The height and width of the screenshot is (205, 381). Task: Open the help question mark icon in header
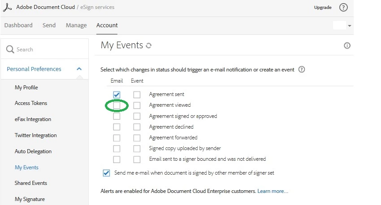pyautogui.click(x=343, y=8)
